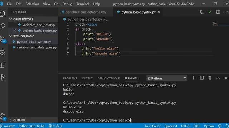Open the Extensions view

(x=3, y=65)
